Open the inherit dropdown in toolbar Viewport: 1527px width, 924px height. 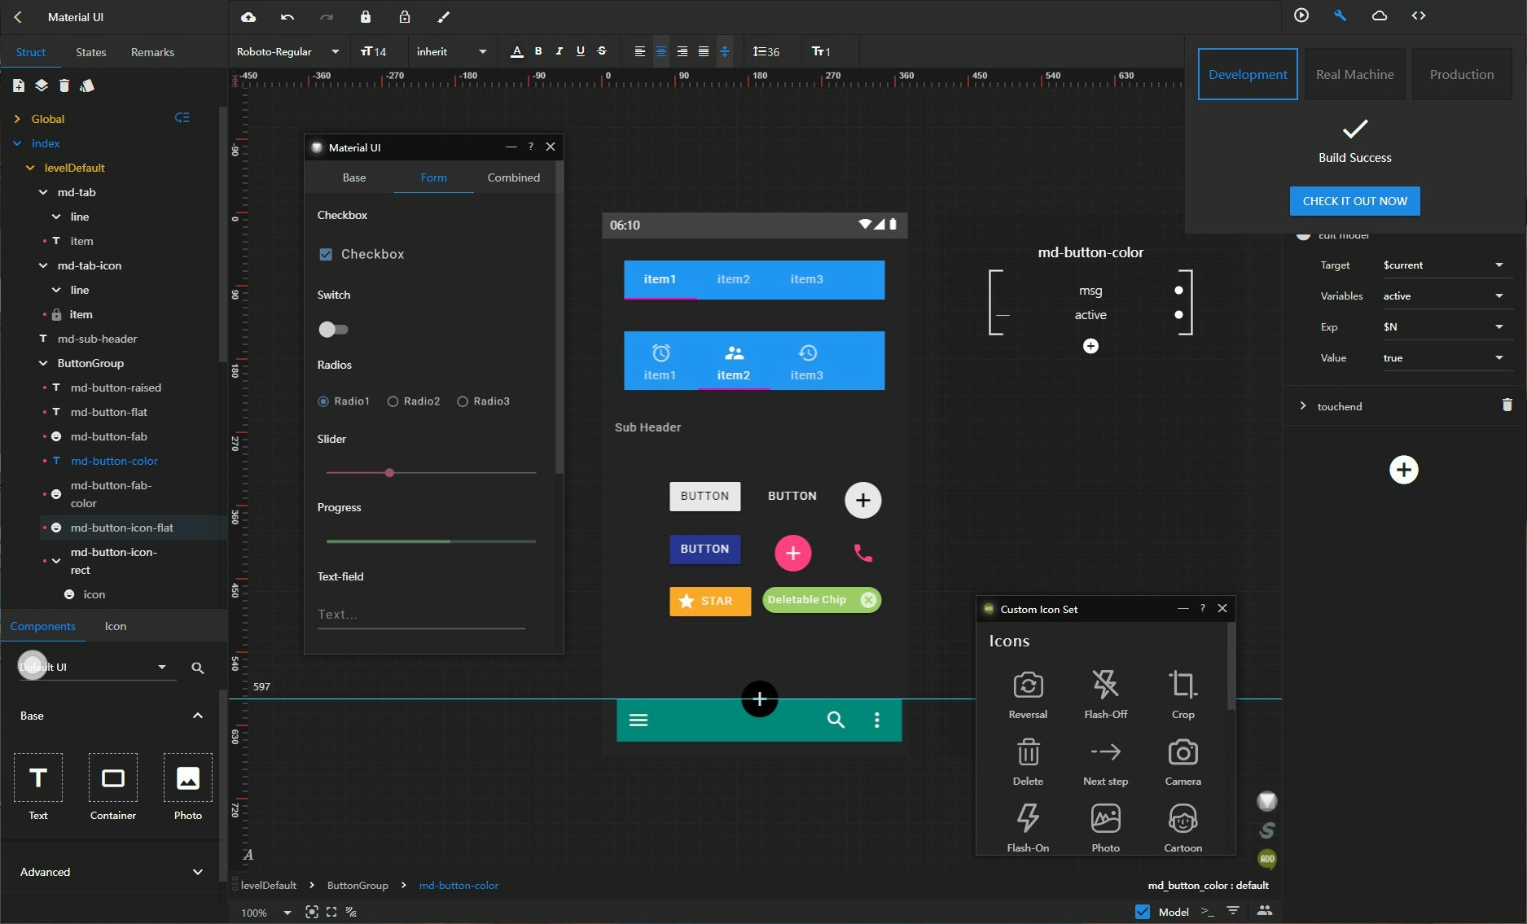point(451,51)
